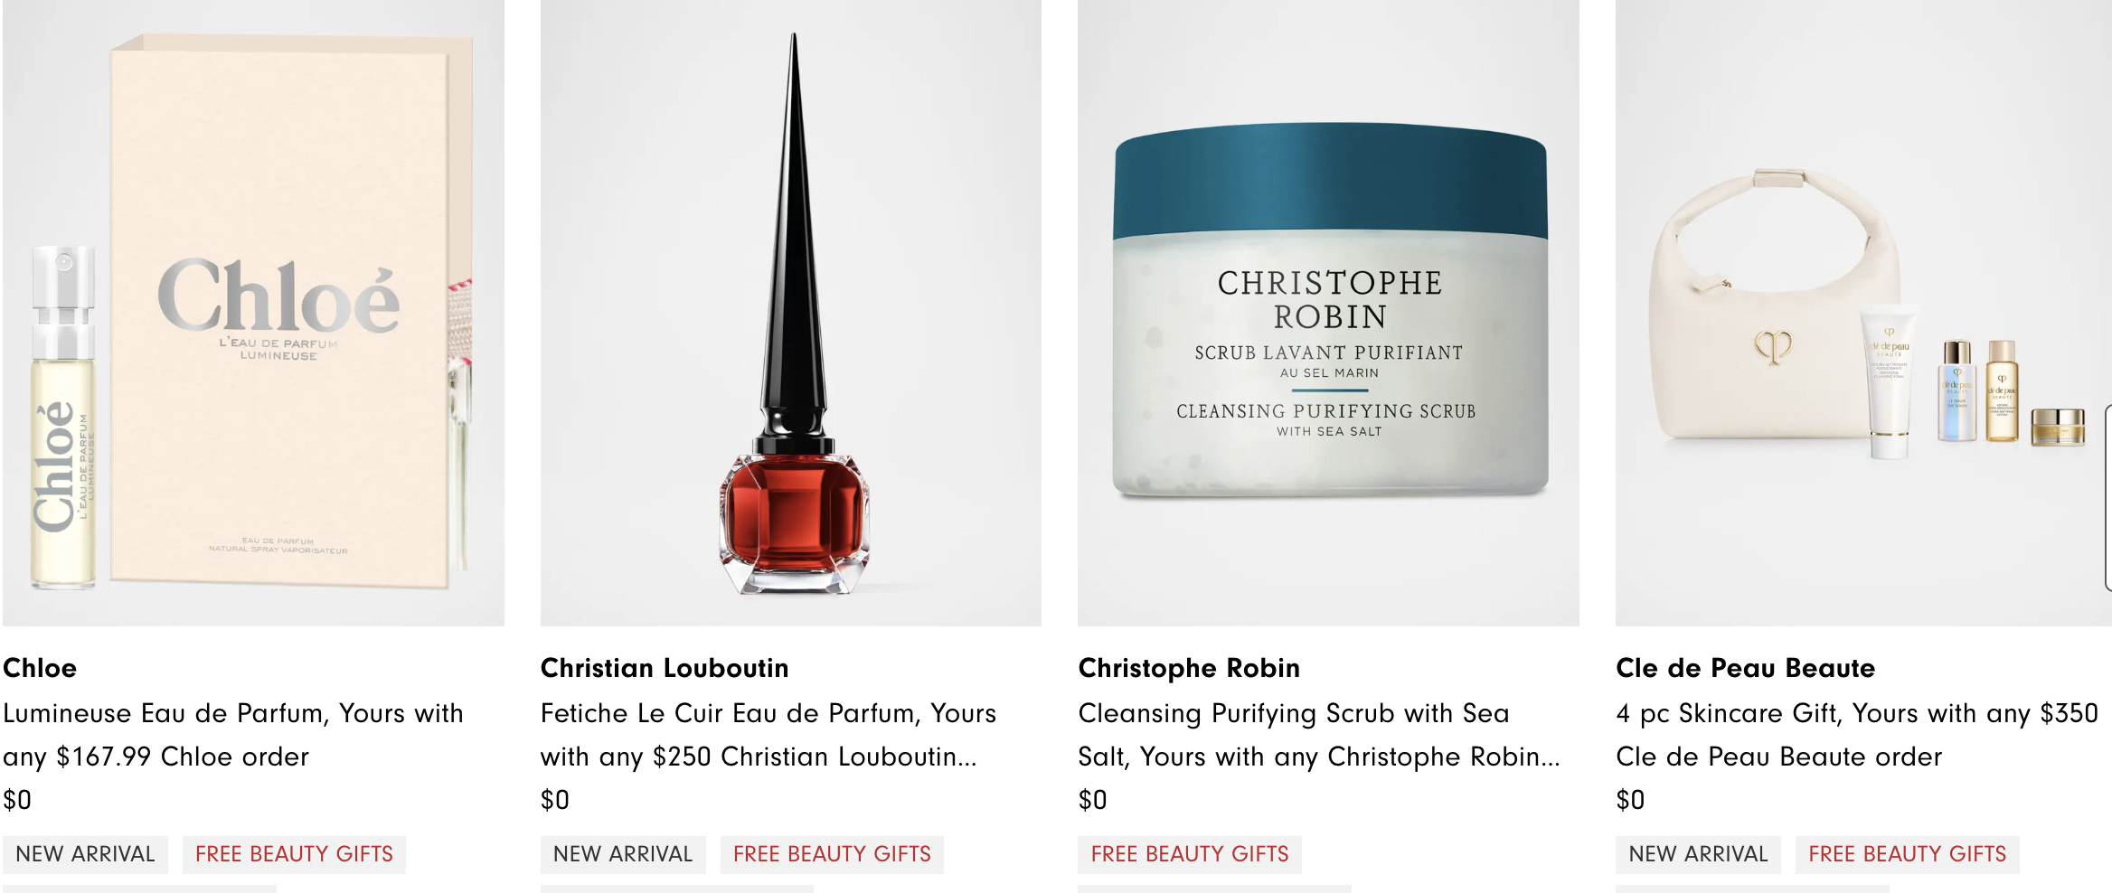Viewport: 2112px width, 893px height.
Task: Open Fetiche Le Cuir Eau de Parfum title
Action: (768, 735)
